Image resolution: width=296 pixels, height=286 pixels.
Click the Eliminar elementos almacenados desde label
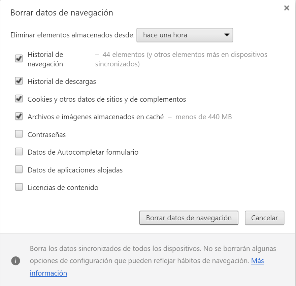point(73,34)
